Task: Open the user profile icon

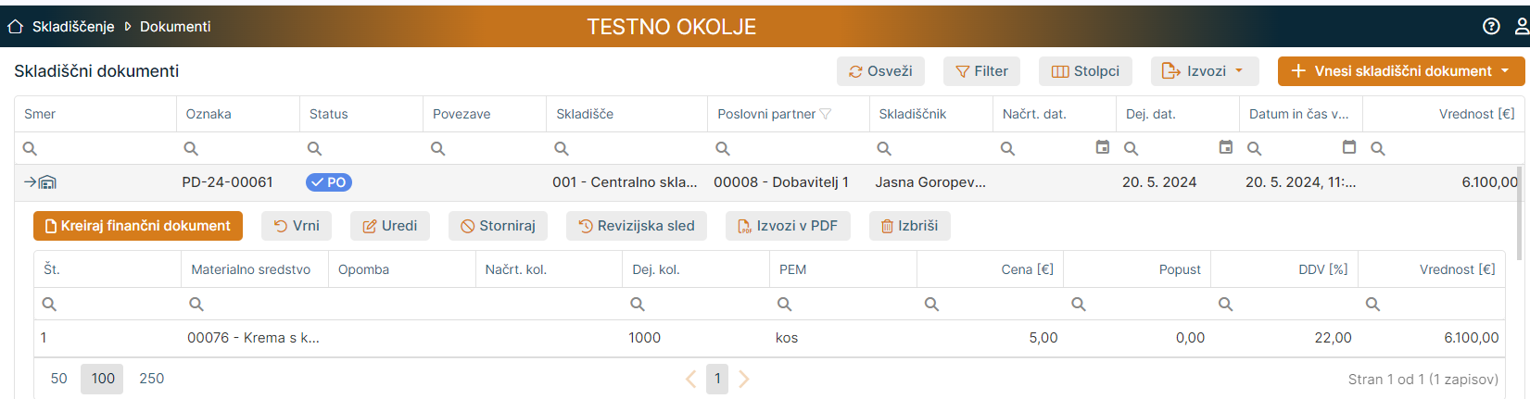Action: tap(1521, 27)
